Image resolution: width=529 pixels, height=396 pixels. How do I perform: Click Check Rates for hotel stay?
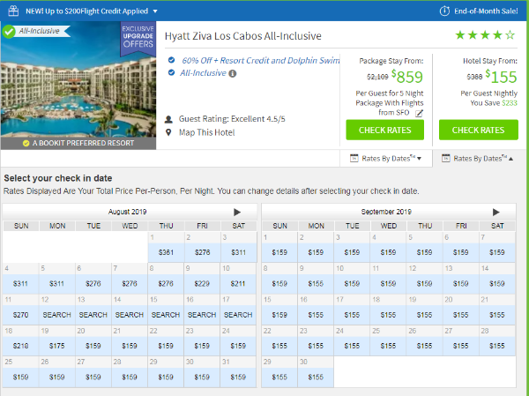479,130
